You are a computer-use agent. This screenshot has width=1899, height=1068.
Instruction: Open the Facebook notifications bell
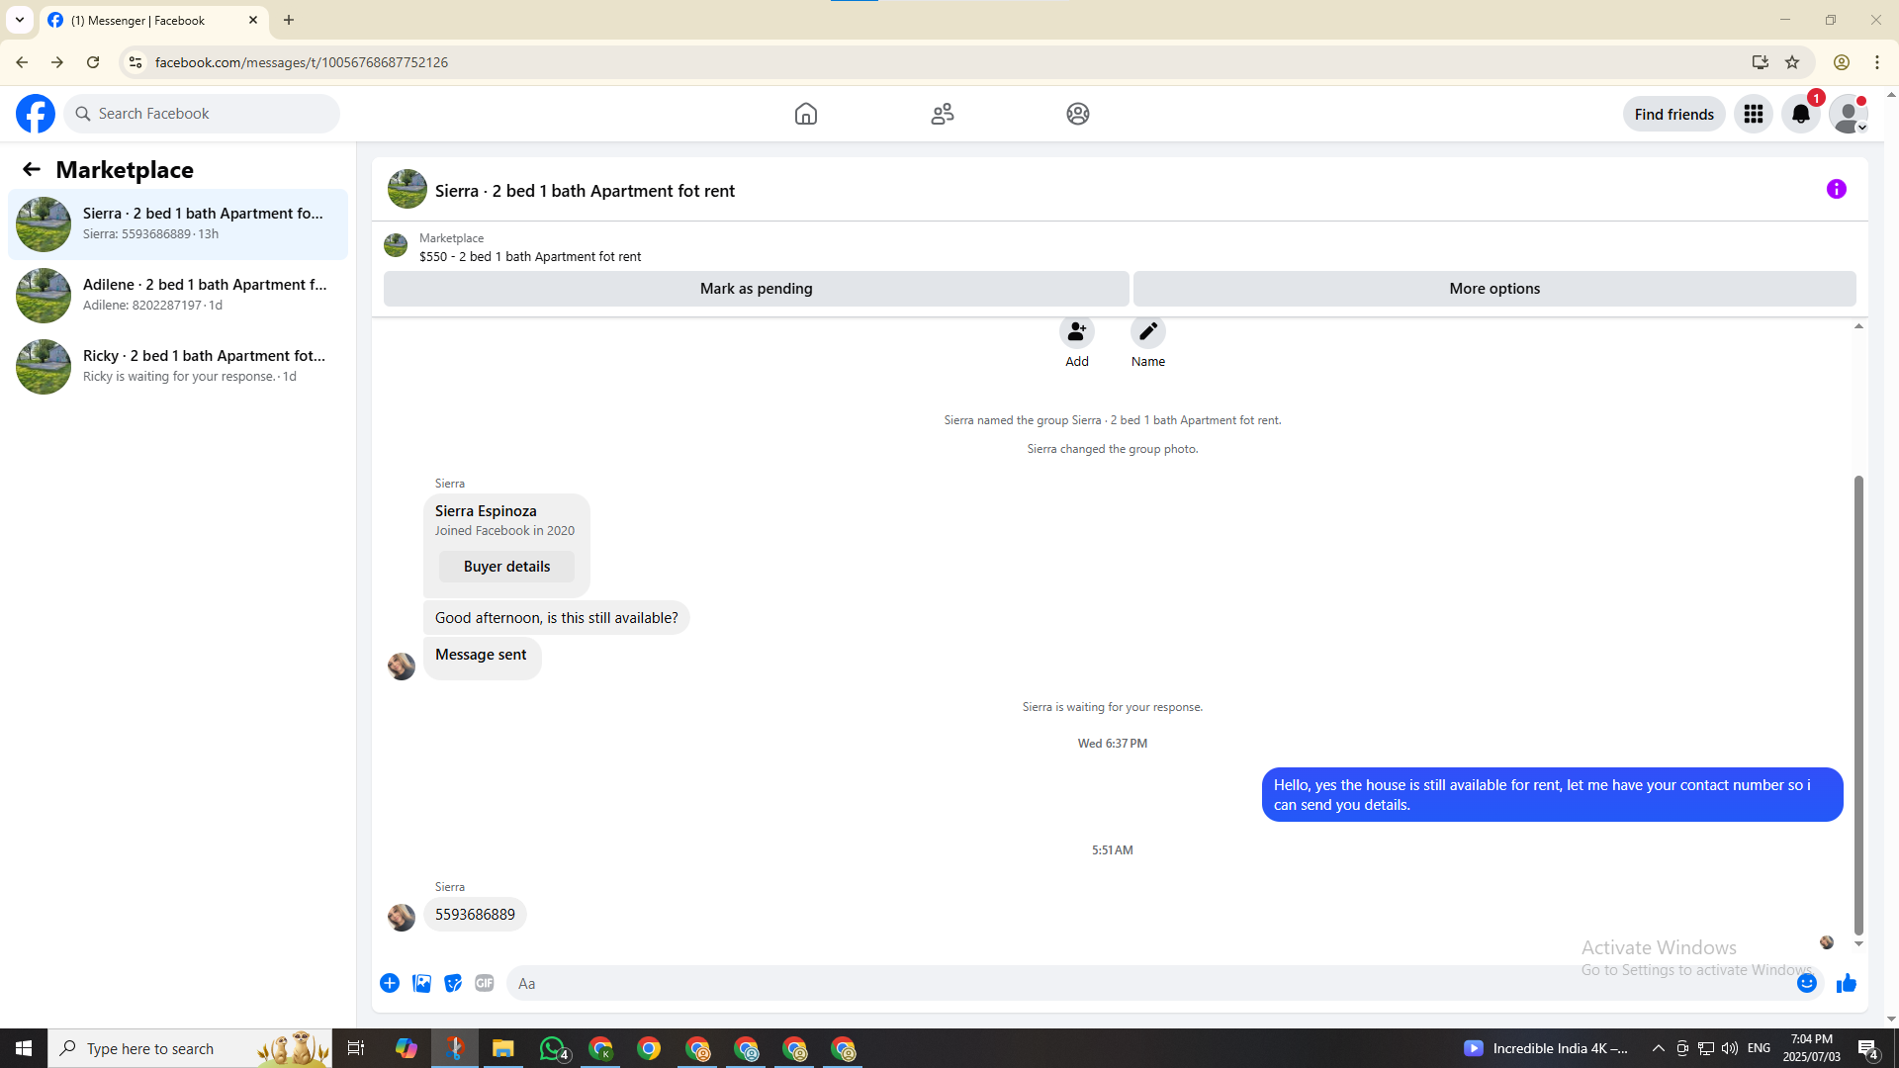tap(1800, 114)
